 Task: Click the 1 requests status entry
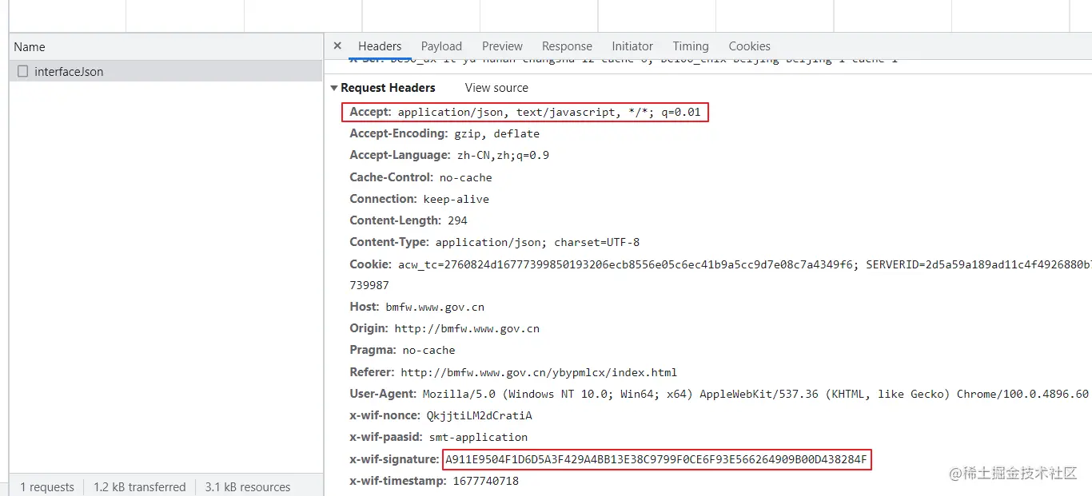coord(47,486)
